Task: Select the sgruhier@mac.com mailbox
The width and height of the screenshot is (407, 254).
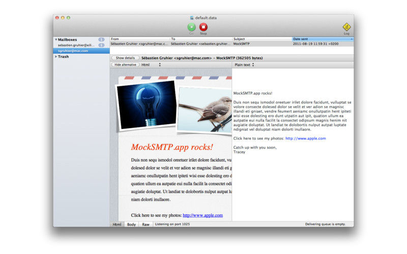Action: pos(81,51)
